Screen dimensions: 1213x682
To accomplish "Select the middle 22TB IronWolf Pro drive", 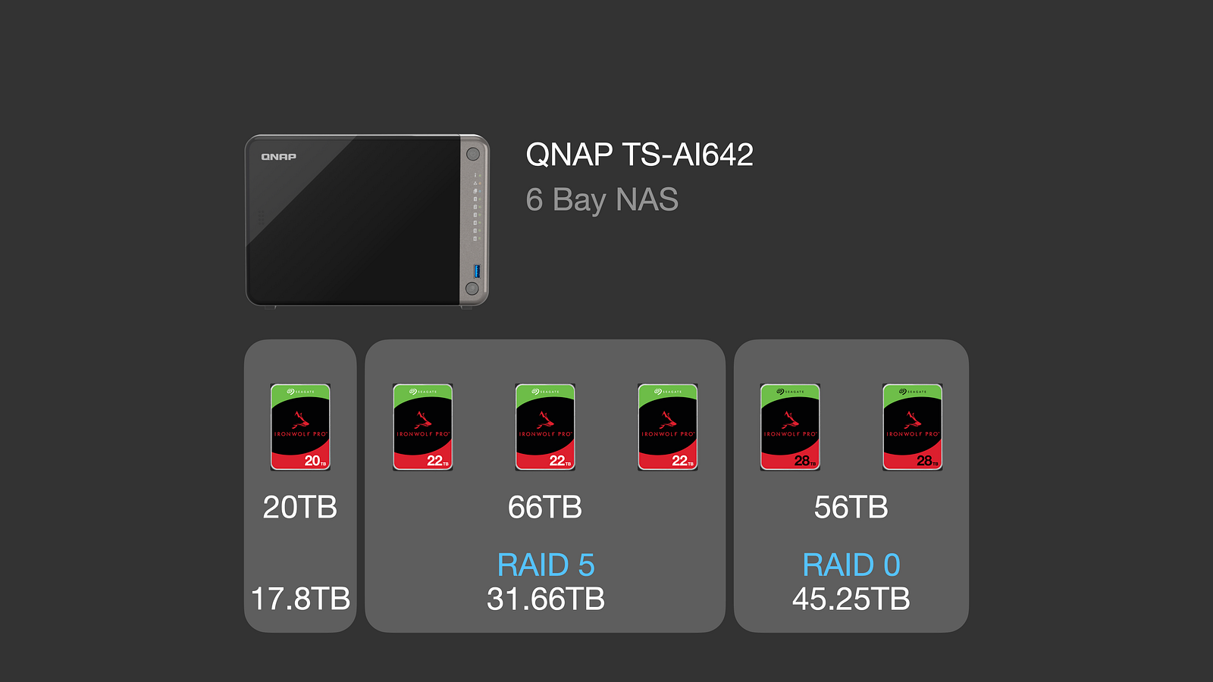I will point(545,427).
